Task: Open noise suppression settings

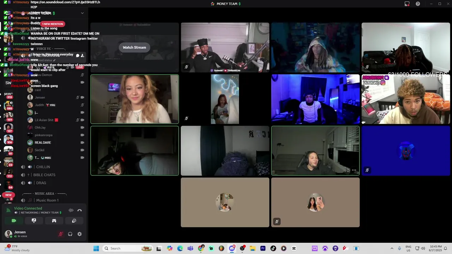Action: click(x=71, y=210)
